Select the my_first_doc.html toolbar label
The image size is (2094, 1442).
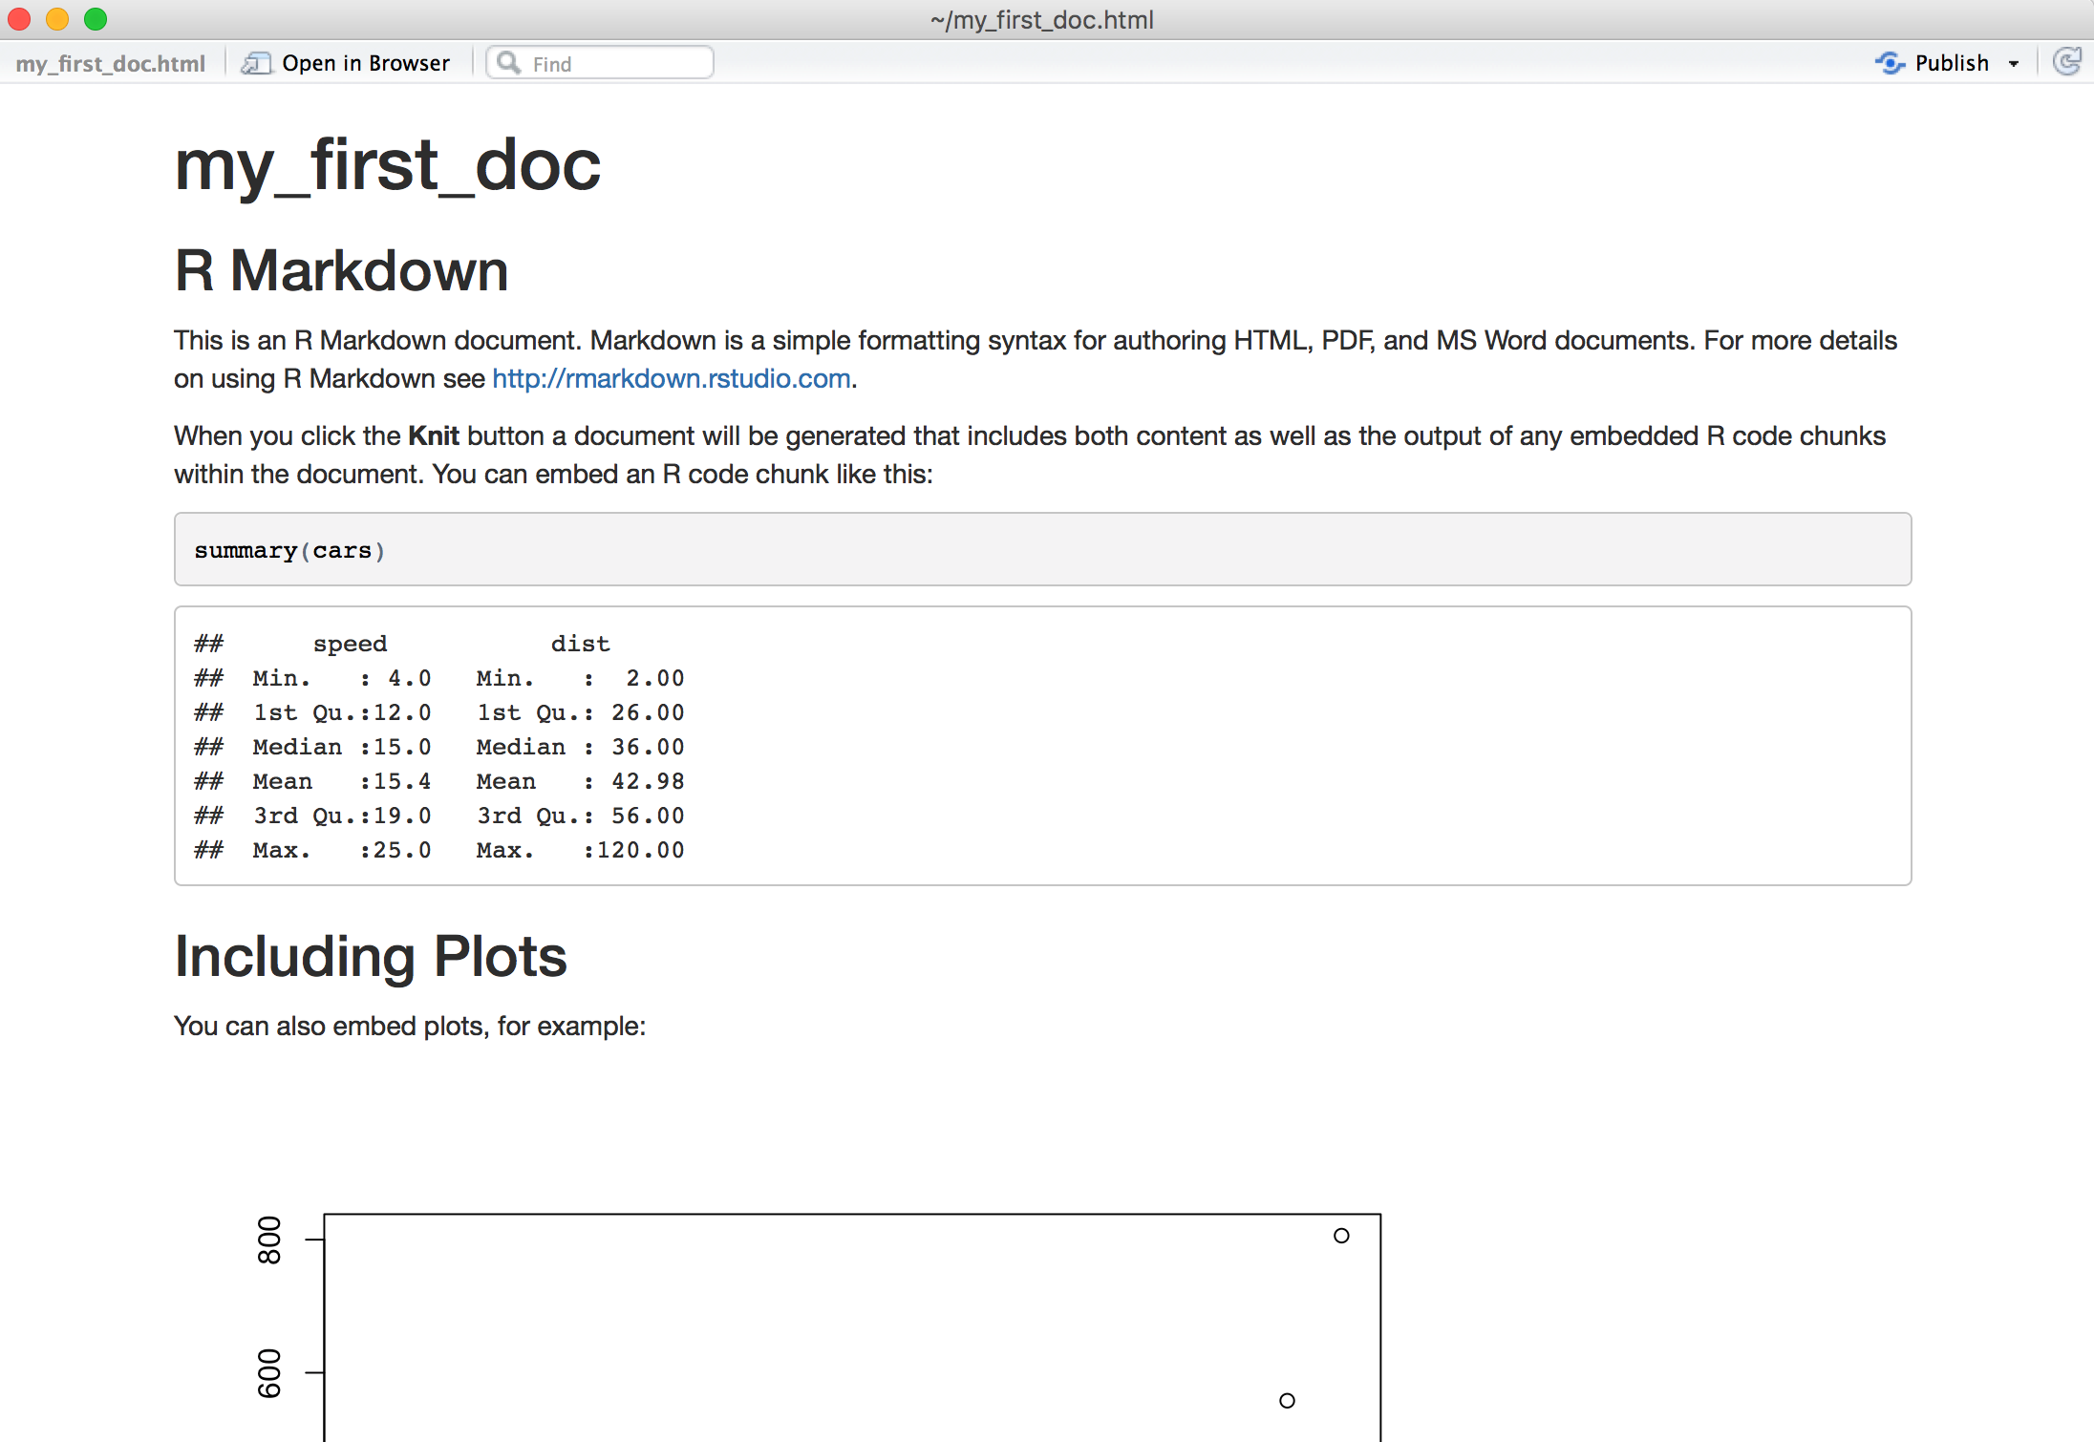pyautogui.click(x=110, y=64)
